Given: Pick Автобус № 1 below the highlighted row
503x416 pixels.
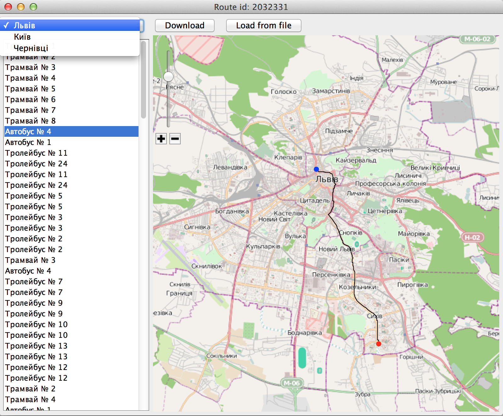Looking at the screenshot, I should click(x=28, y=142).
